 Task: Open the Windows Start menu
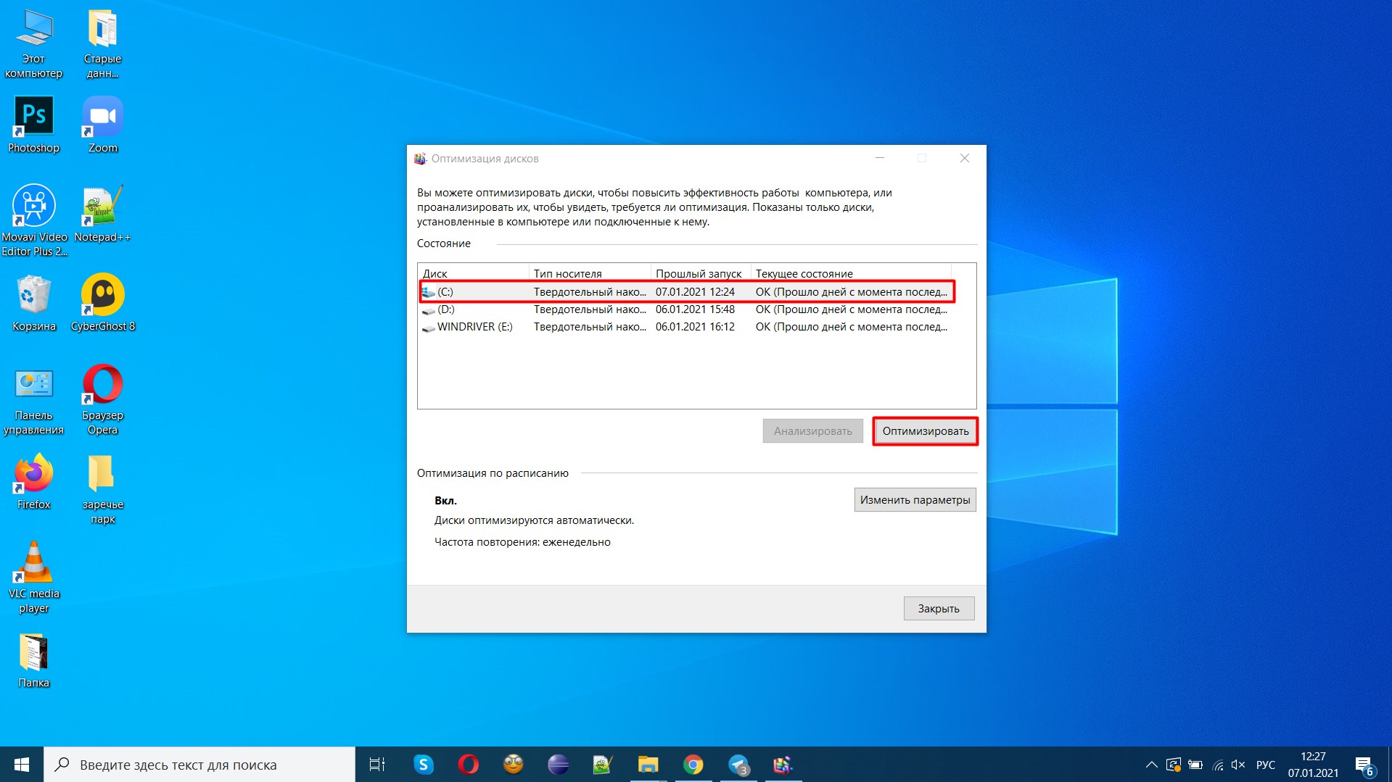[x=22, y=765]
